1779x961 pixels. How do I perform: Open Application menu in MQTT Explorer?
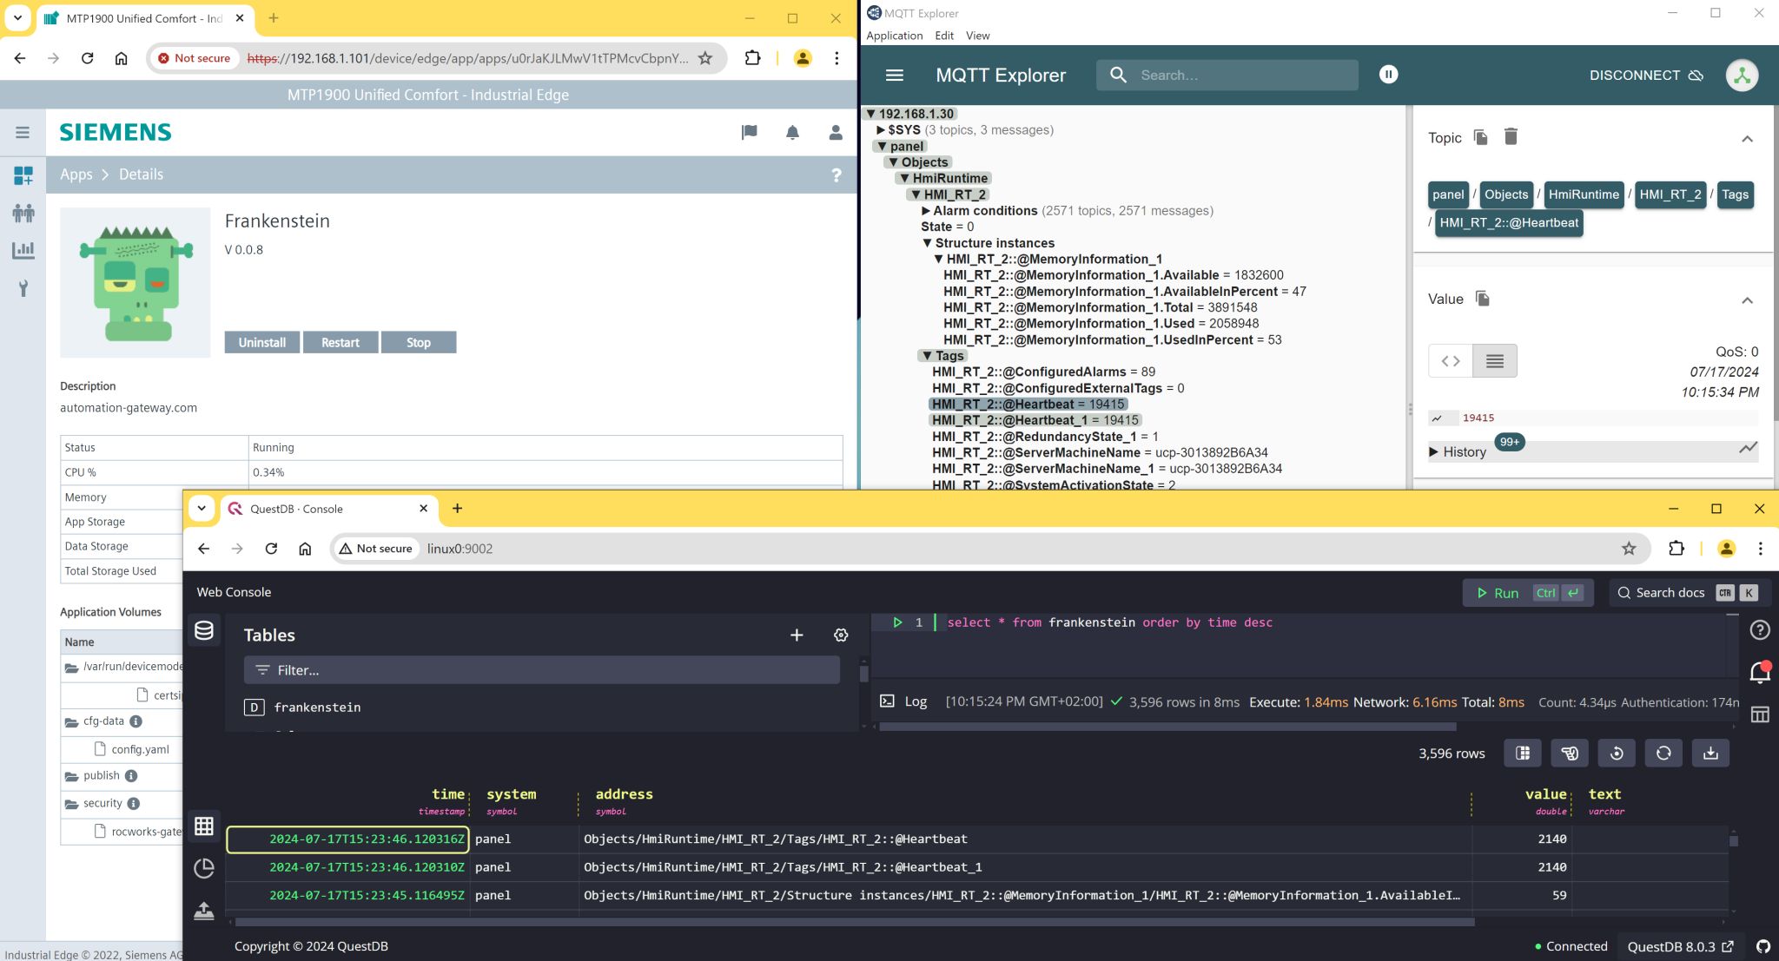894,36
